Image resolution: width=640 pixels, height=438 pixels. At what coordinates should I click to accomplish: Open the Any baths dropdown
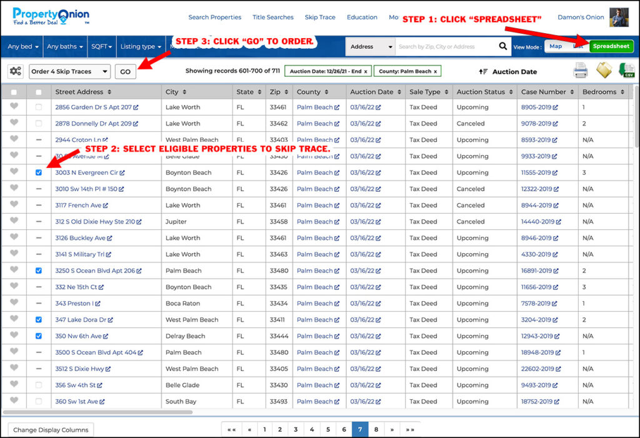coord(64,46)
